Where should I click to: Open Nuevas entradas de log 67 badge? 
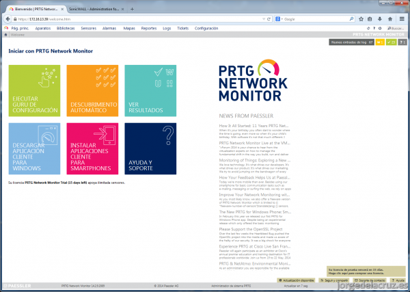pyautogui.click(x=351, y=42)
